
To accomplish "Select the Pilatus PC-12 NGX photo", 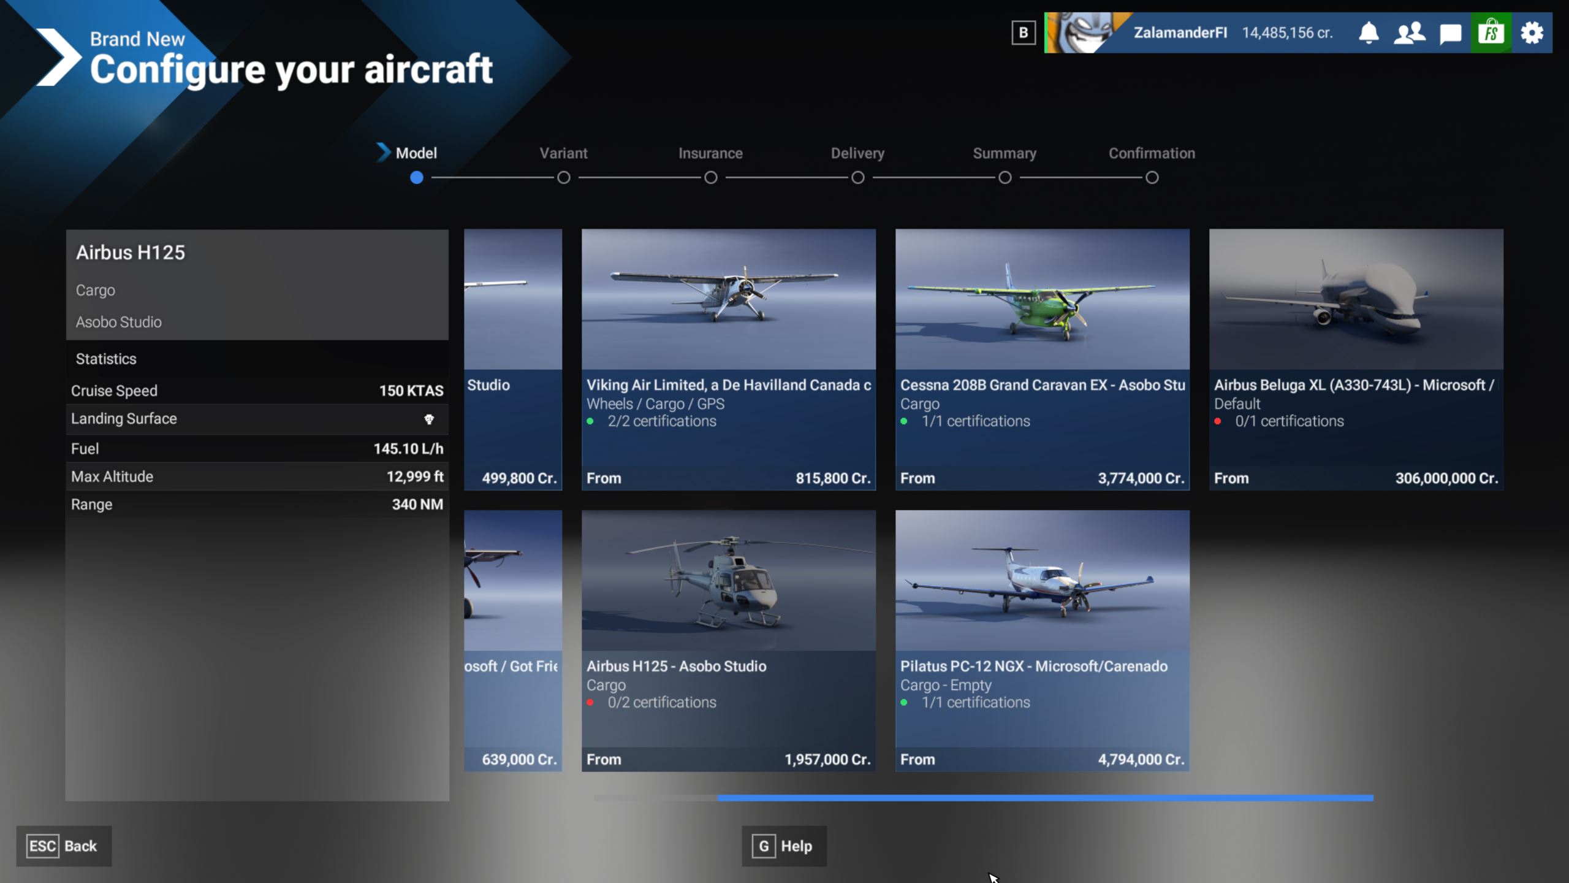I will (1043, 581).
